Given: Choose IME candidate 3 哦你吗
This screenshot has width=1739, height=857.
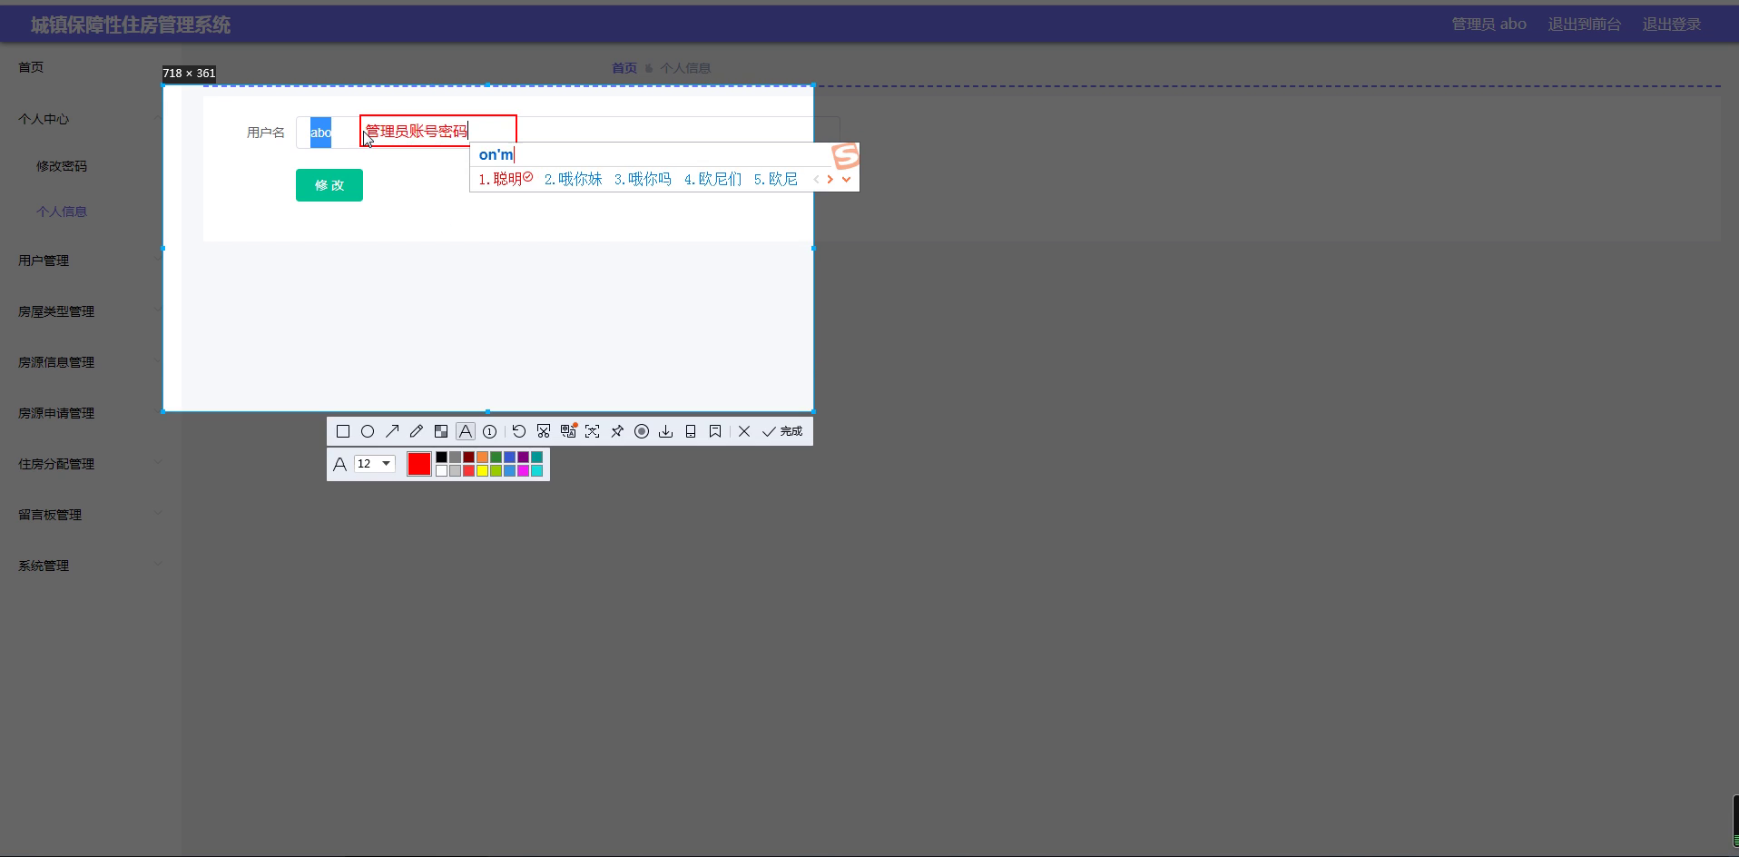Looking at the screenshot, I should click(x=643, y=179).
